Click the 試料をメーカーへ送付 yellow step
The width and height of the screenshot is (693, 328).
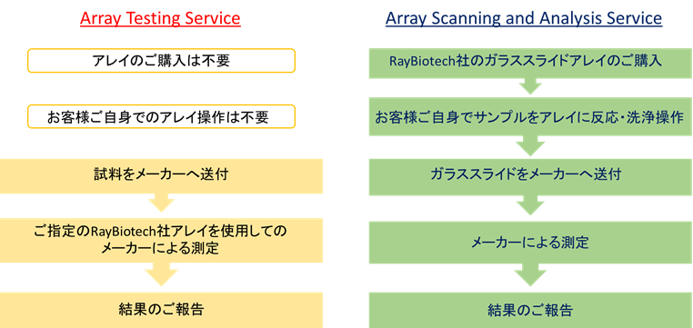(x=161, y=176)
